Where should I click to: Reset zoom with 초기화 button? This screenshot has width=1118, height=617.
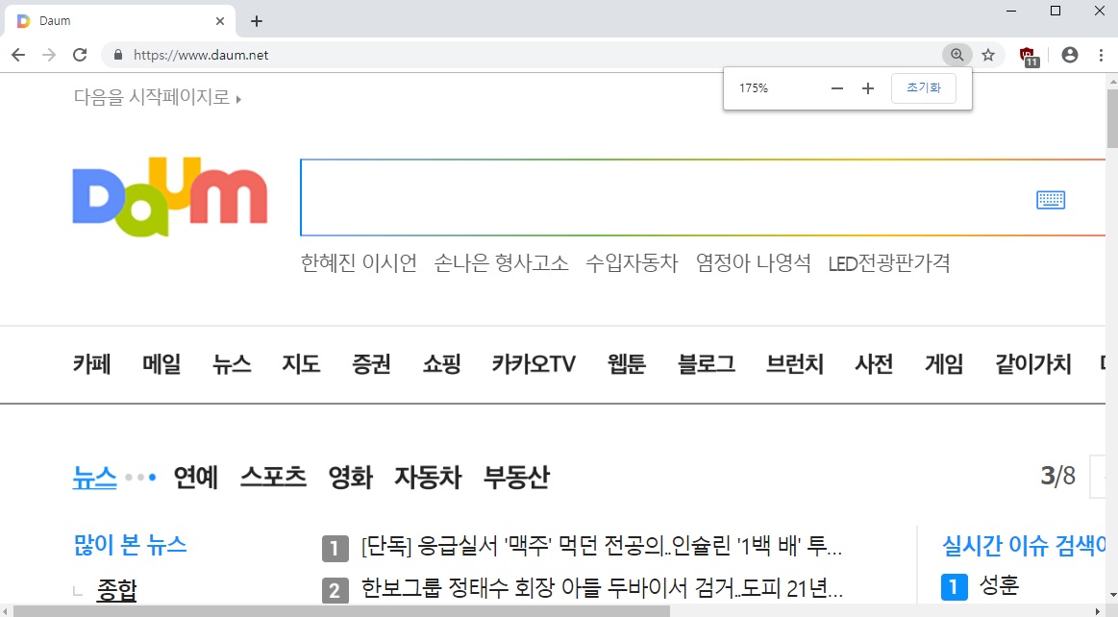(924, 88)
